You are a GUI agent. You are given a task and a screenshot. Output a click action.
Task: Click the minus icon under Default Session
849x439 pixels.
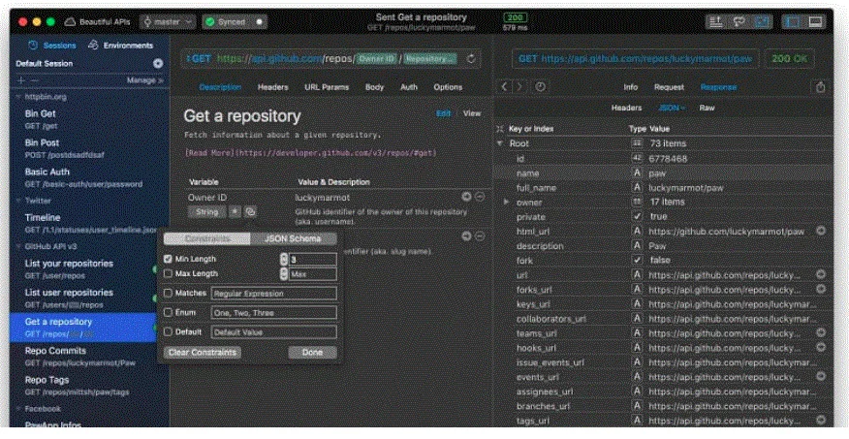tap(34, 80)
